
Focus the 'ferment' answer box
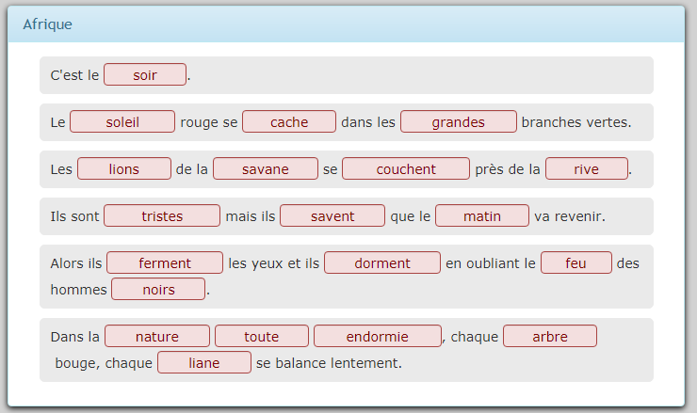pos(165,262)
